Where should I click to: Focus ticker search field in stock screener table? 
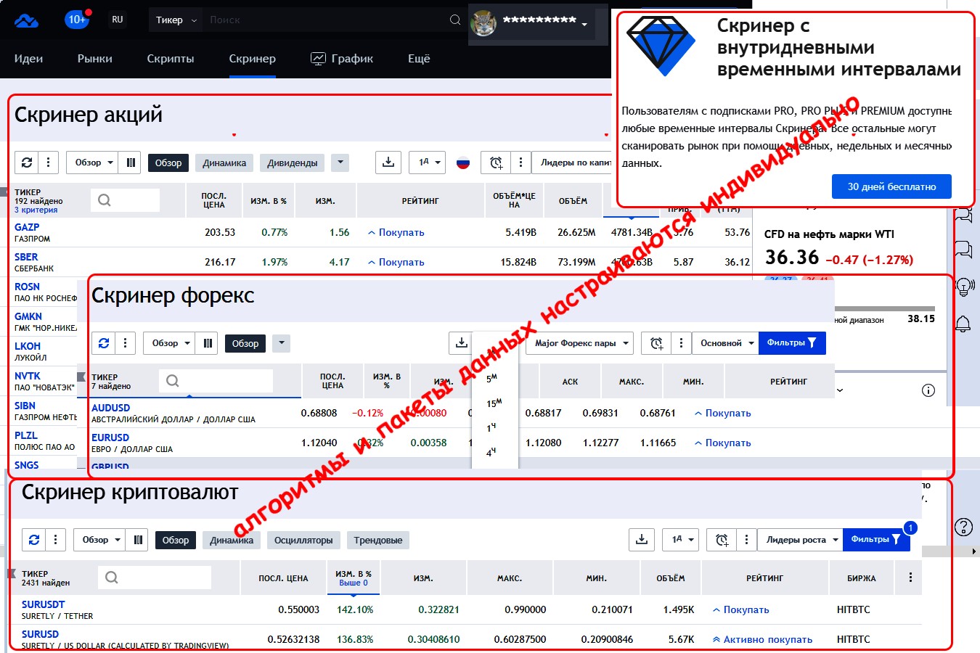coord(125,200)
